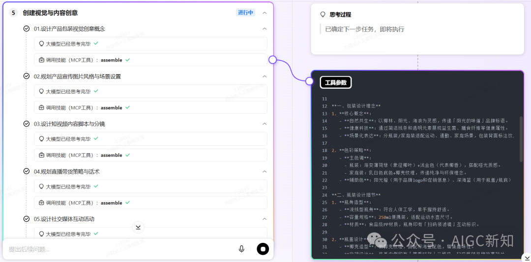This screenshot has width=531, height=262.
Task: Click green checkmark in subtask 03 assemble row
Action: (128, 155)
